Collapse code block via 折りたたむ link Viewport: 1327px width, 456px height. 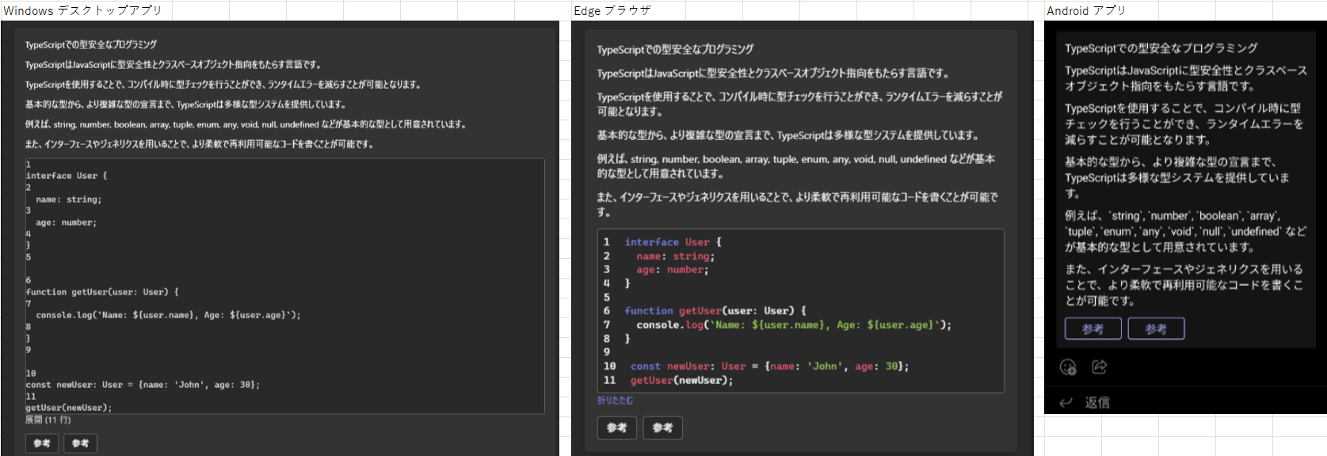(x=615, y=401)
